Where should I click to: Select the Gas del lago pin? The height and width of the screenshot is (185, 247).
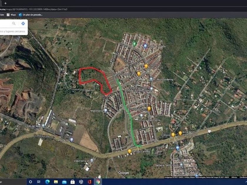click(43, 126)
